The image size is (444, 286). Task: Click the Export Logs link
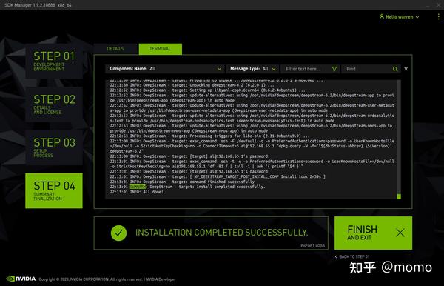coord(312,245)
